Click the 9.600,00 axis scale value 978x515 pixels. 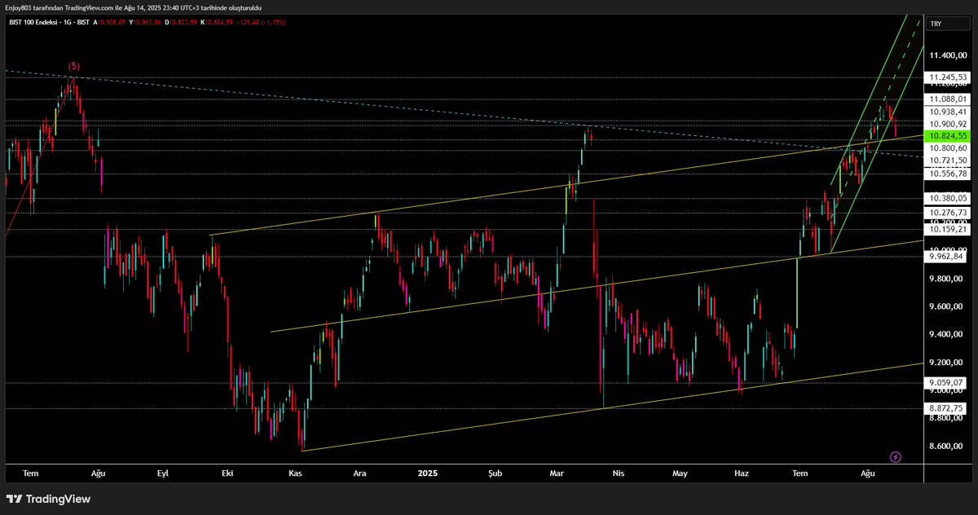pos(946,306)
